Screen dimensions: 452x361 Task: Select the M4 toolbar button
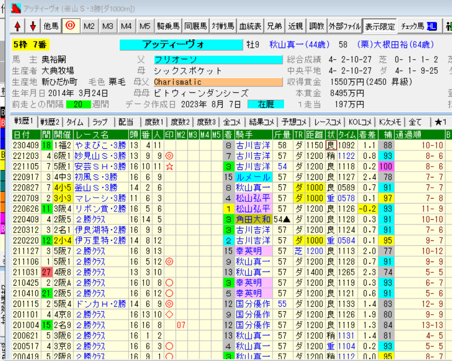[126, 26]
